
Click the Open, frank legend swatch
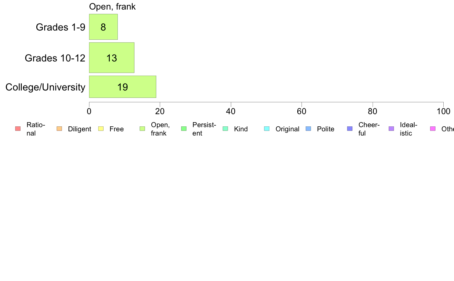142,129
